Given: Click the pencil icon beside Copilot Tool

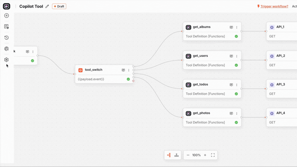Looking at the screenshot, I should (x=47, y=6).
